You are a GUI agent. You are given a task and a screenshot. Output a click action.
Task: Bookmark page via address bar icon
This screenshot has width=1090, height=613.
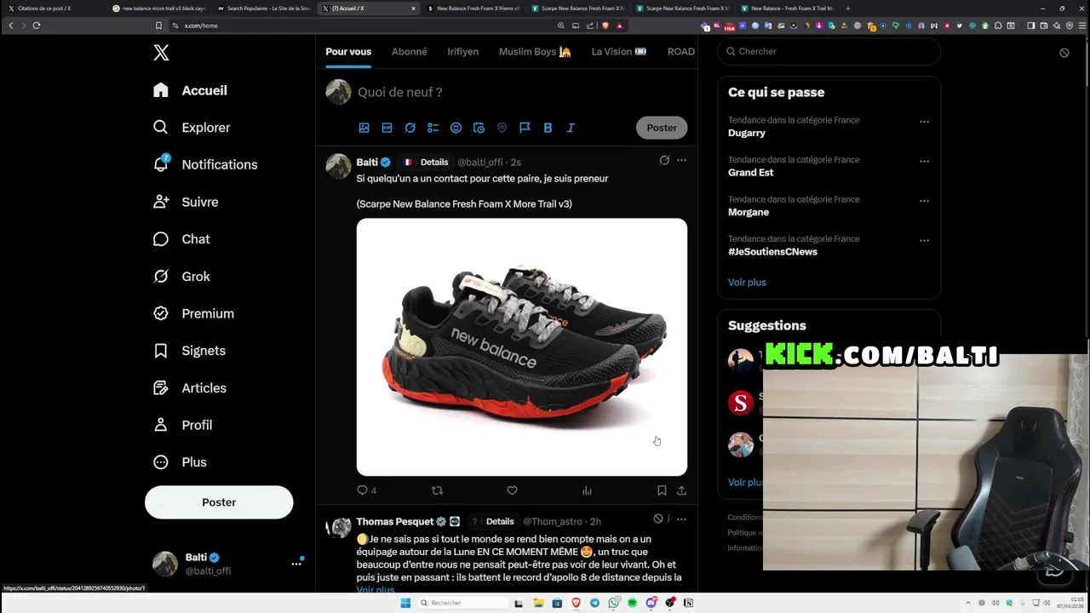[x=158, y=26]
